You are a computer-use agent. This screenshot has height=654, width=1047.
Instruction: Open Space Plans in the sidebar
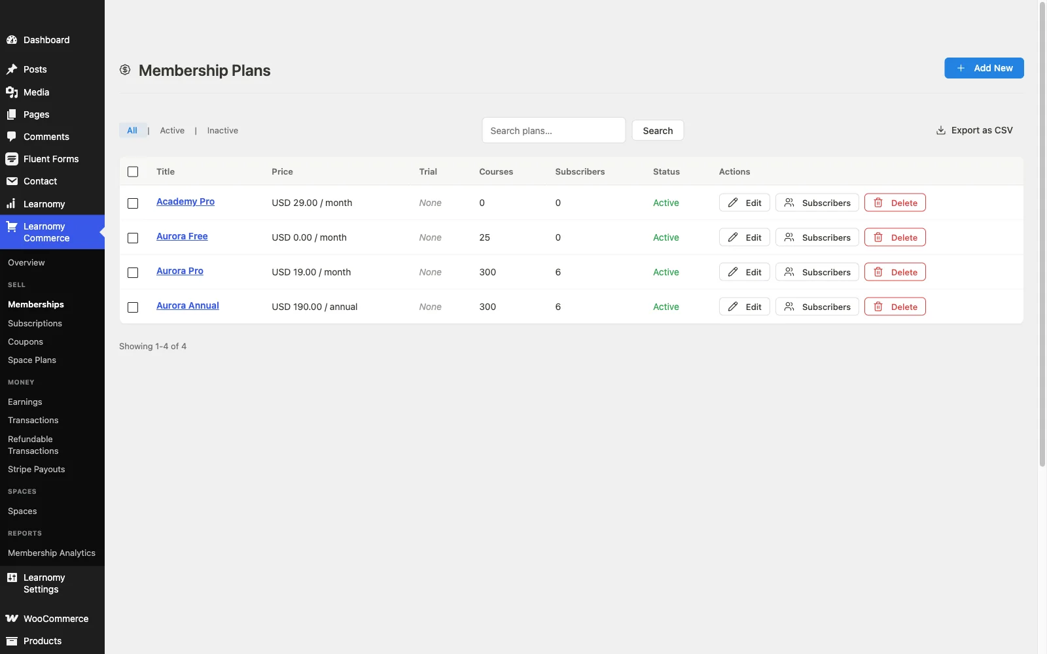click(x=32, y=360)
